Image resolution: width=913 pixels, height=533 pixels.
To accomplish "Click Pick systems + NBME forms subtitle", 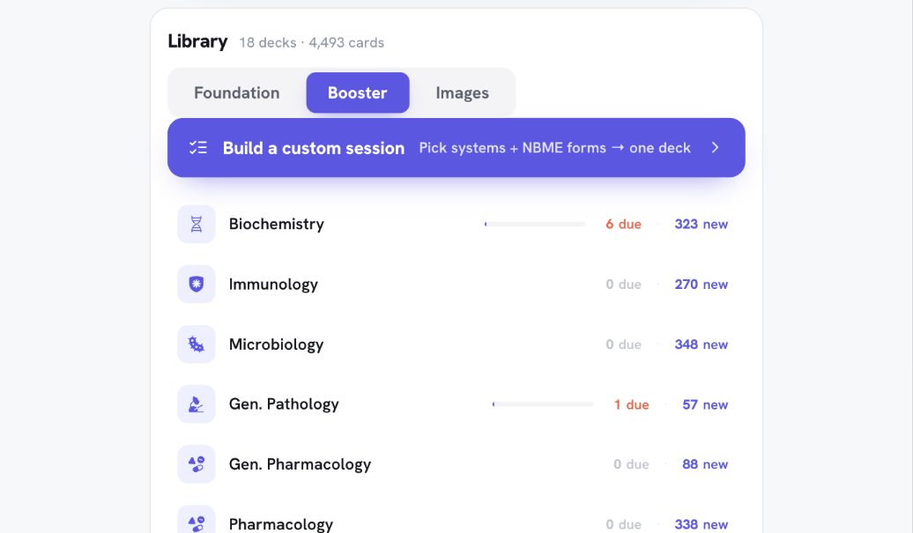I will pos(555,148).
